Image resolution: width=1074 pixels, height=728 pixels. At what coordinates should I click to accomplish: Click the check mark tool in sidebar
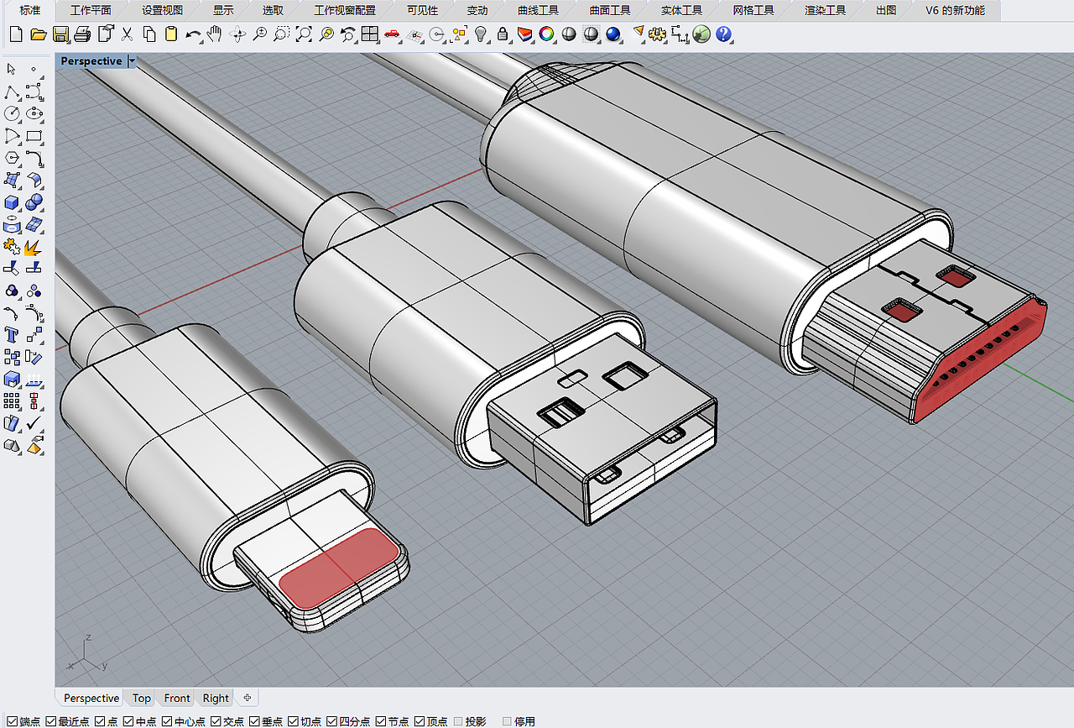click(x=34, y=424)
